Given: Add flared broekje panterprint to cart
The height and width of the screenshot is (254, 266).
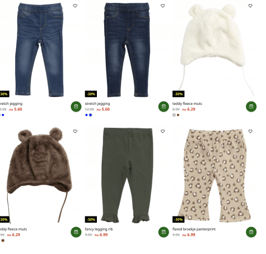Looking at the screenshot, I should click(x=251, y=232).
